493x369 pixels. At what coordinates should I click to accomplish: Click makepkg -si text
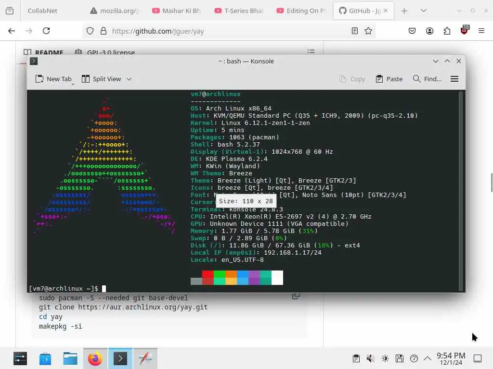pos(60,326)
